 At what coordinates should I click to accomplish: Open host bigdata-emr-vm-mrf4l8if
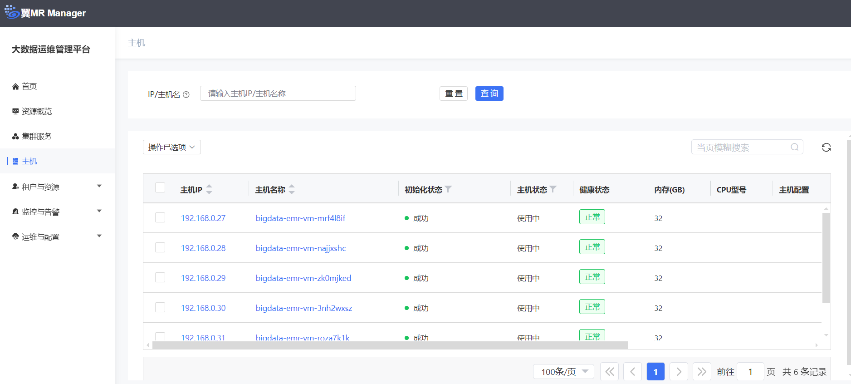pyautogui.click(x=300, y=218)
